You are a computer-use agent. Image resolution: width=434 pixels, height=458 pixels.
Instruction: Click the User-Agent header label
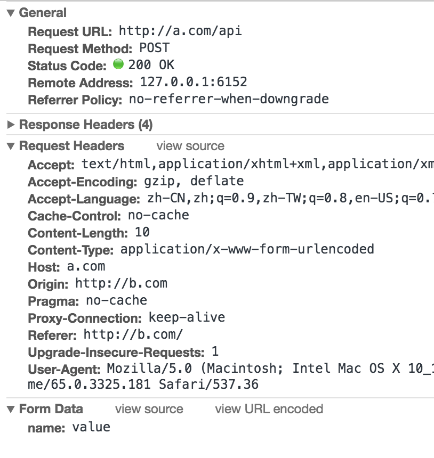[65, 370]
